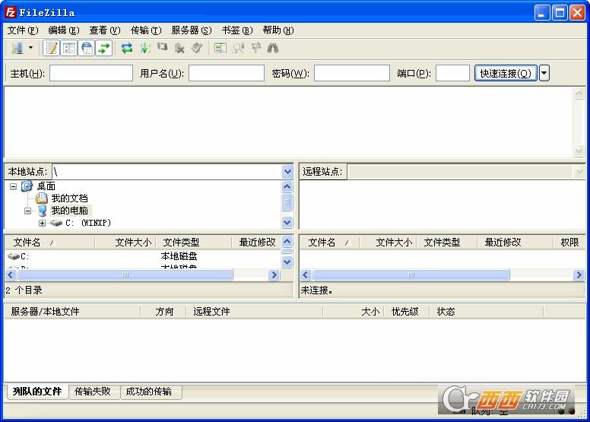Click the 主机(H) host input field
Image resolution: width=590 pixels, height=422 pixels.
[91, 73]
